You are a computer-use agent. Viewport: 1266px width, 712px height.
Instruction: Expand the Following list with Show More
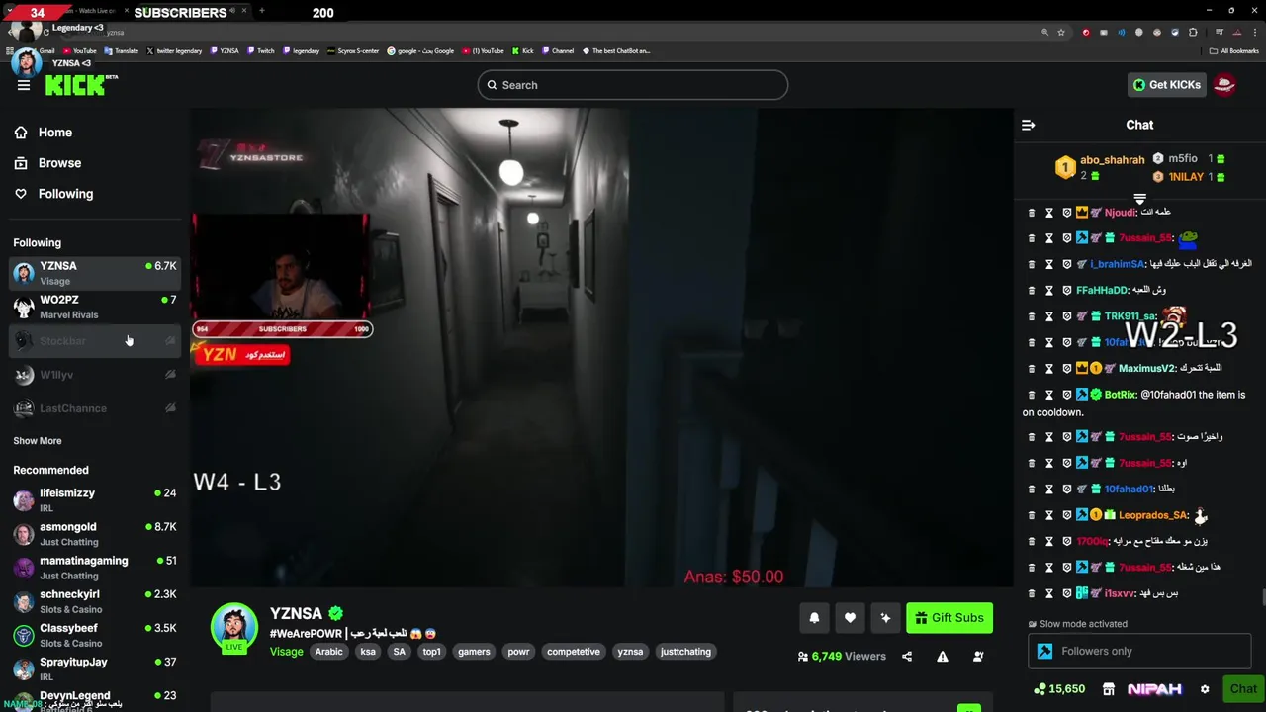pos(38,441)
